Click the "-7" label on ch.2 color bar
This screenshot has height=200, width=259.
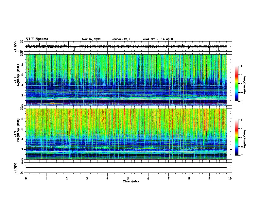(241, 156)
